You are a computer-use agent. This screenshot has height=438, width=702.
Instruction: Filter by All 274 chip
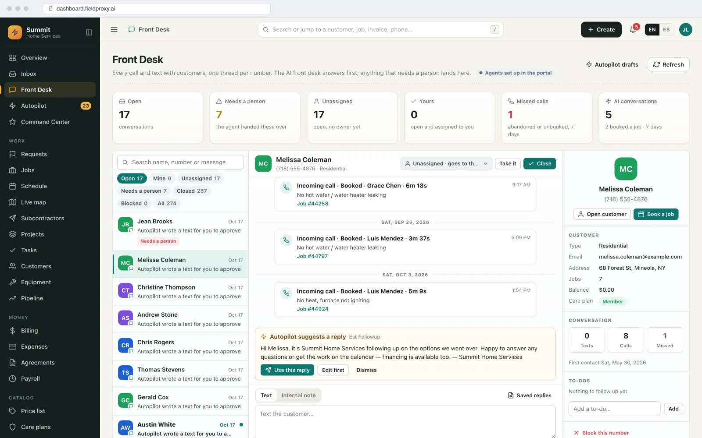click(x=167, y=204)
